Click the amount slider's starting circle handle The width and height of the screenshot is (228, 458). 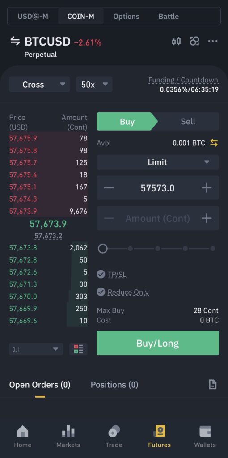(102, 249)
